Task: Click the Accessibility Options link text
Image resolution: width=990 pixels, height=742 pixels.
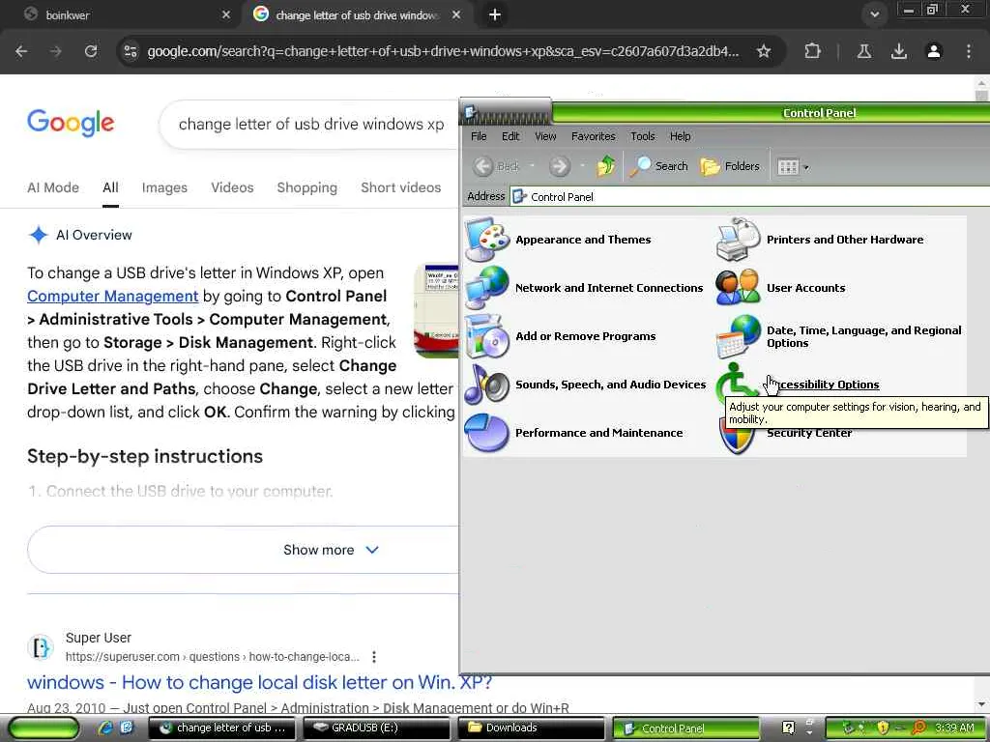Action: click(823, 385)
